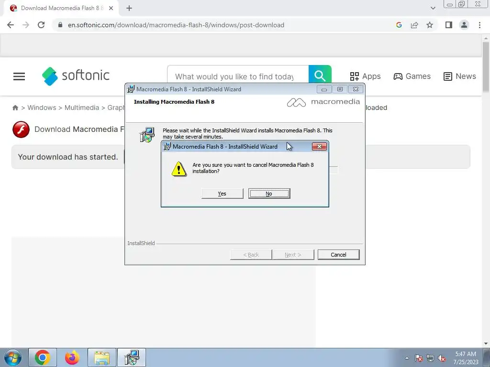This screenshot has width=490, height=367.
Task: Click the installer icon in the taskbar
Action: point(132,357)
